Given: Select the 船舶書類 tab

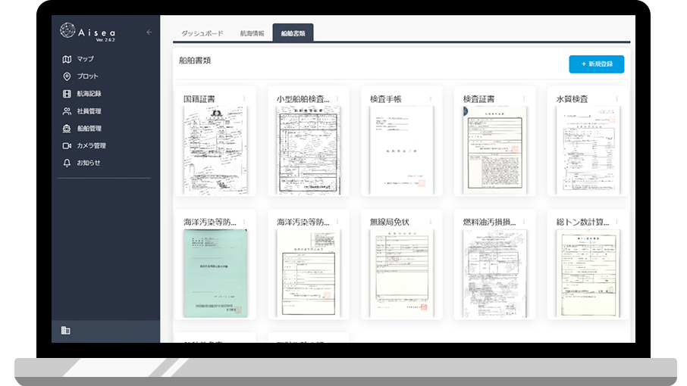Looking at the screenshot, I should tap(293, 33).
